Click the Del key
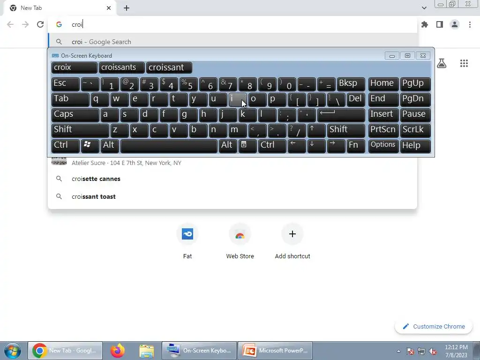 pos(356,99)
